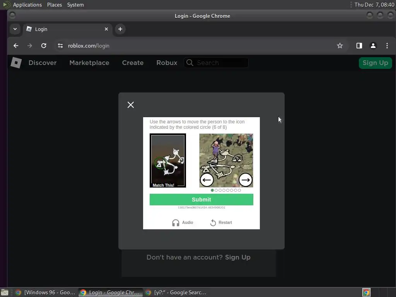Bookmark this page with the star icon
Screen dimensions: 396x297
click(340, 46)
